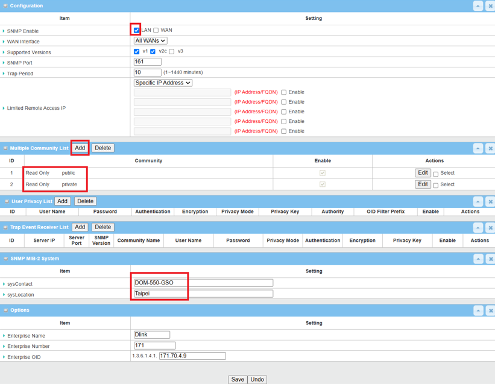Click Delete in Trap Event Receiver List
This screenshot has width=495, height=384.
(x=102, y=227)
